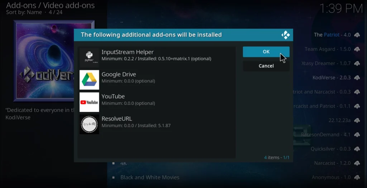This screenshot has height=188, width=367.
Task: Click cloud icon beside Anonymous 1.0
Action: 357,177
